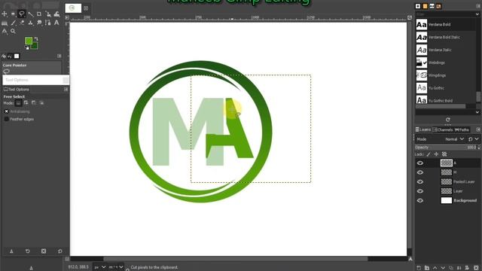Hide the Background layer

click(x=420, y=200)
